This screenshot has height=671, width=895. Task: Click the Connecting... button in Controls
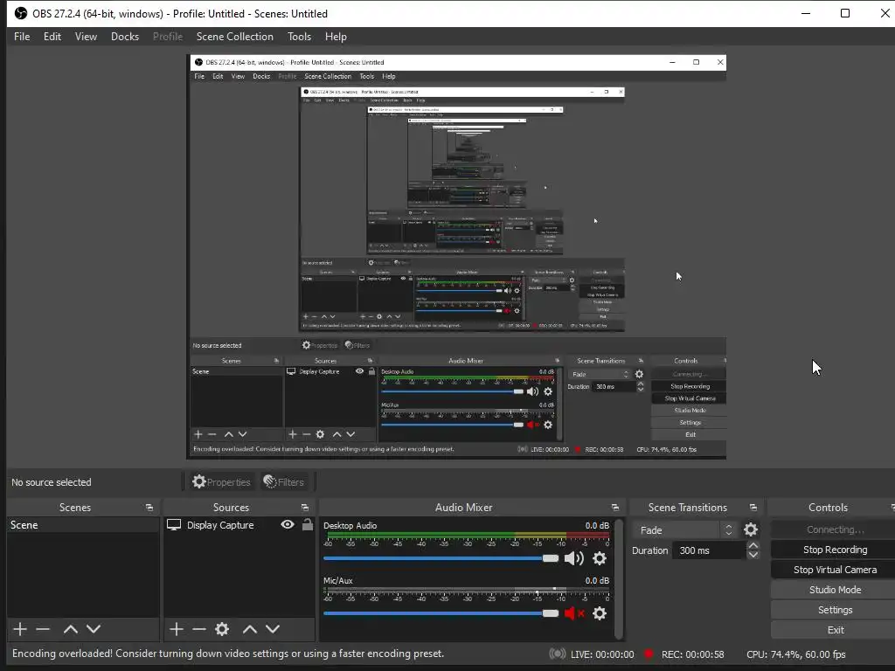(835, 529)
